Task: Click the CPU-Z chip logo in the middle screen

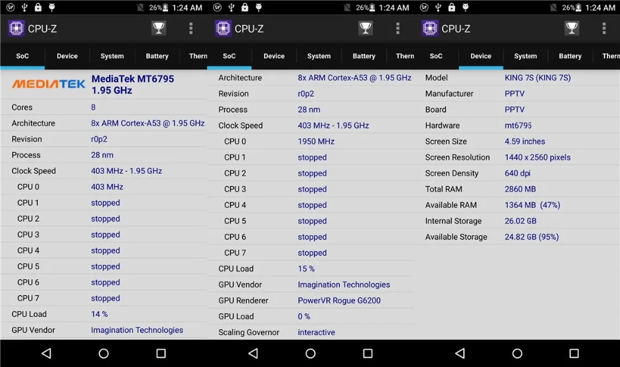Action: pyautogui.click(x=223, y=28)
